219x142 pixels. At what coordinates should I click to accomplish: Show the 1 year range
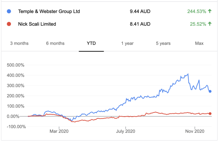[x=127, y=44]
